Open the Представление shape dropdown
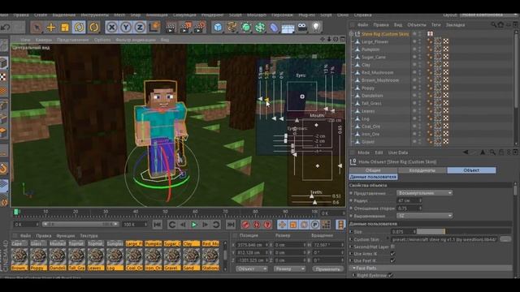Viewport: 520px width, 292px height. coord(424,193)
